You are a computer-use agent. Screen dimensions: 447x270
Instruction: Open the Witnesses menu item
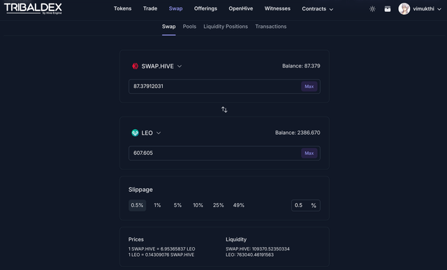[x=277, y=8]
